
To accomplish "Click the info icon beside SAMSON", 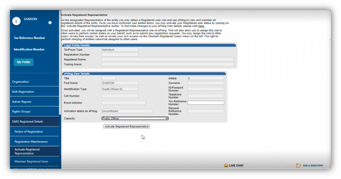I will click(x=50, y=22).
